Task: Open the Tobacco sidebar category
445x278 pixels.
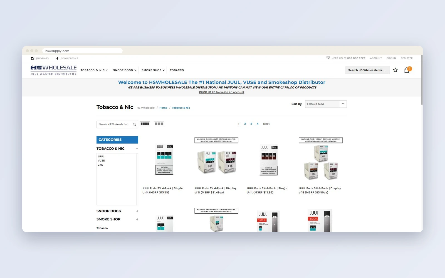Action: (102, 228)
